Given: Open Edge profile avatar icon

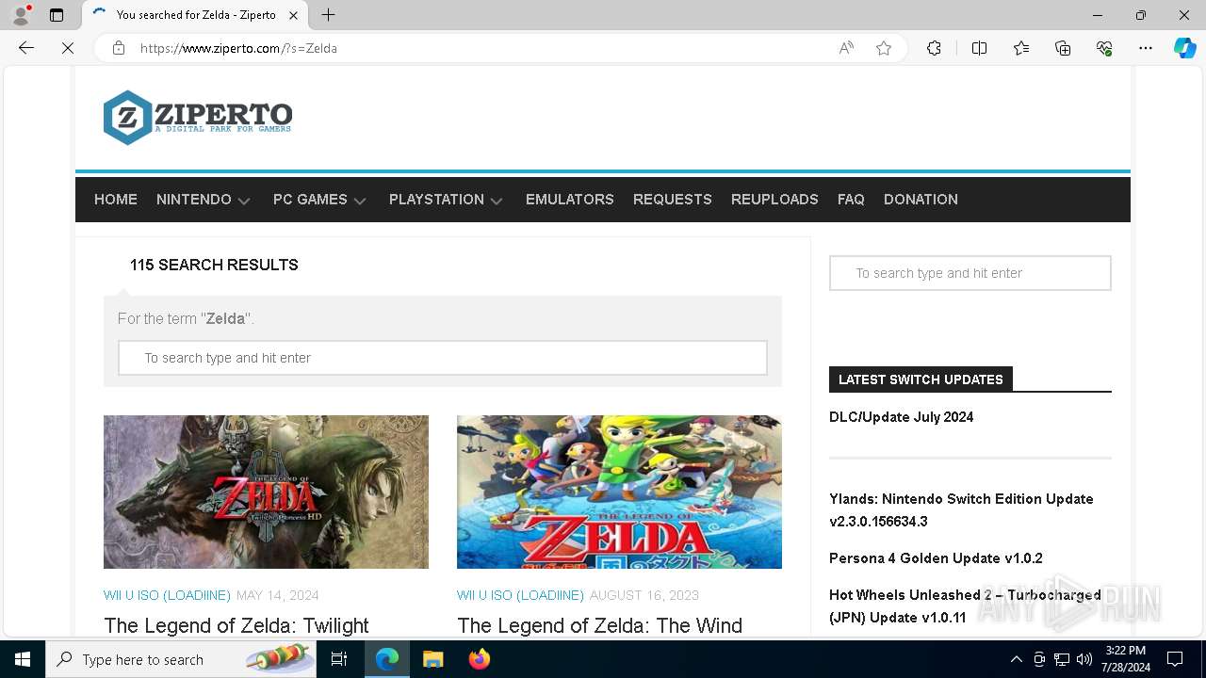Looking at the screenshot, I should click(x=21, y=15).
